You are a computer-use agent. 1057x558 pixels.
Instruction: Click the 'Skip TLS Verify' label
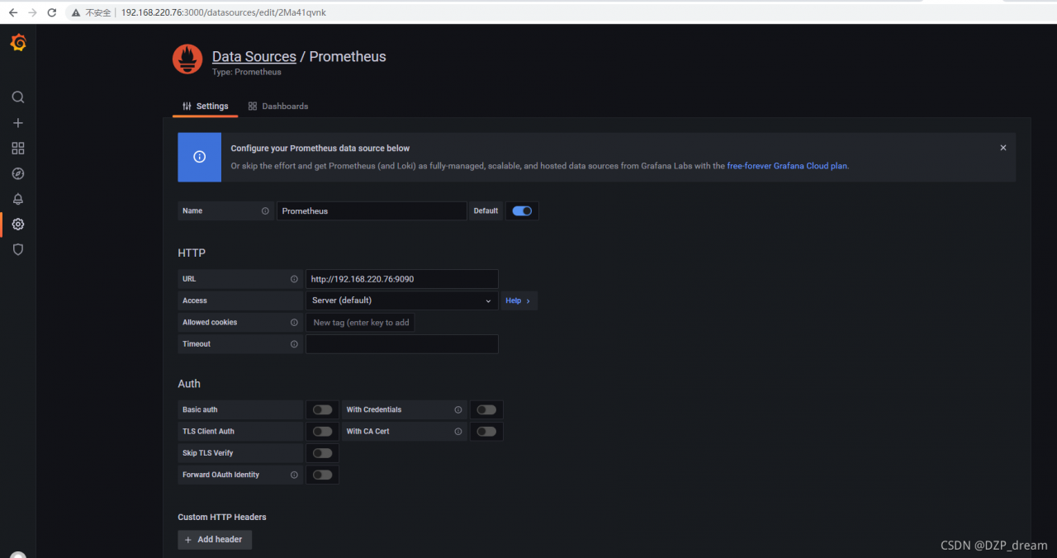(208, 453)
